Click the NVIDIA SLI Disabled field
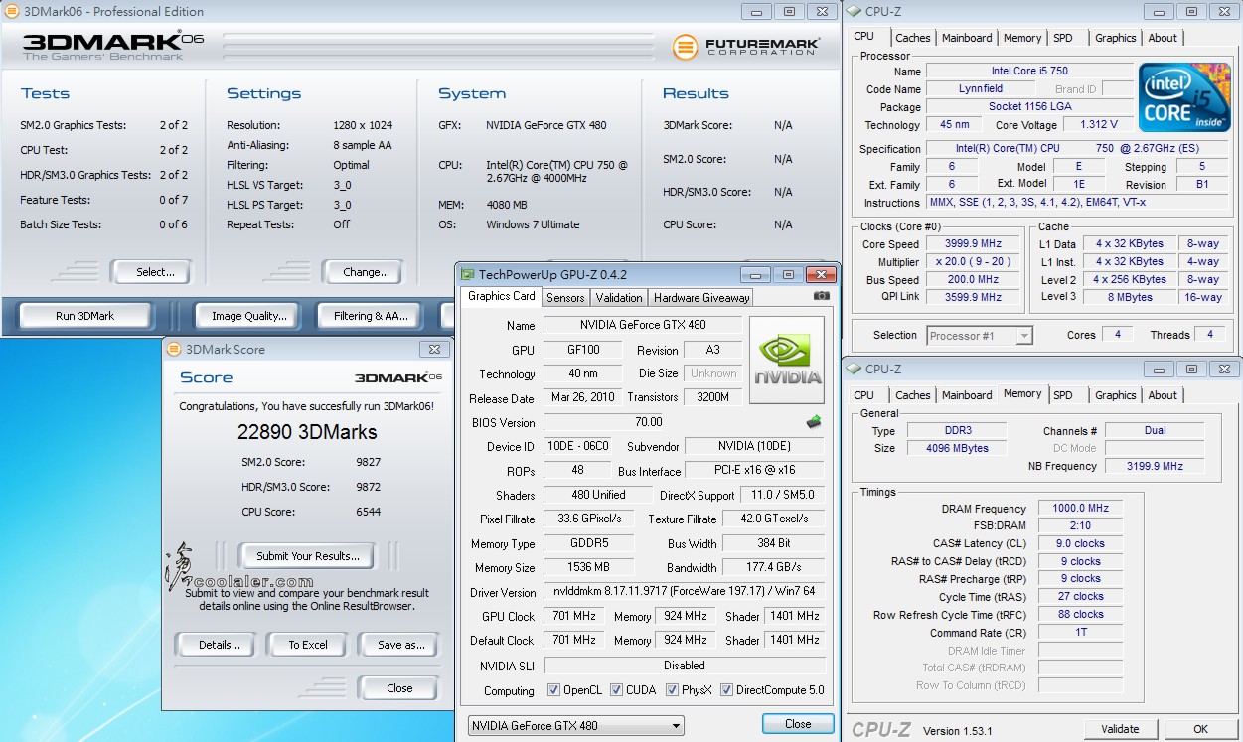 tap(684, 666)
